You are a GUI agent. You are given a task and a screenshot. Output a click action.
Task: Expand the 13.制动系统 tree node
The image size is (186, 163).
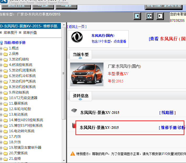click(x=1, y=115)
